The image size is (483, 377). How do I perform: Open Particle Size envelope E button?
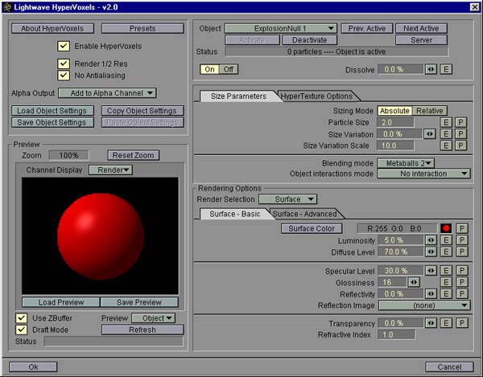pyautogui.click(x=446, y=122)
